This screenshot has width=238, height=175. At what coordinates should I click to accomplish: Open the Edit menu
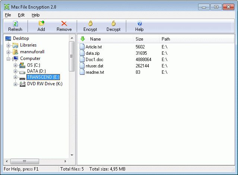tap(21, 15)
